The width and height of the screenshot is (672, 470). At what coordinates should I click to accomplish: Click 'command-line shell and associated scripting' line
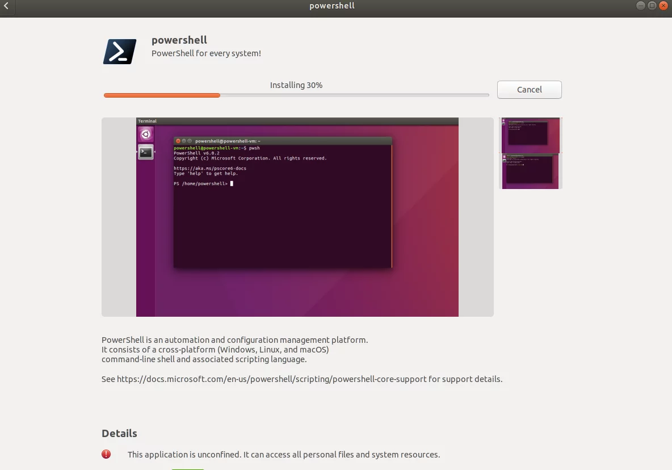tap(204, 359)
